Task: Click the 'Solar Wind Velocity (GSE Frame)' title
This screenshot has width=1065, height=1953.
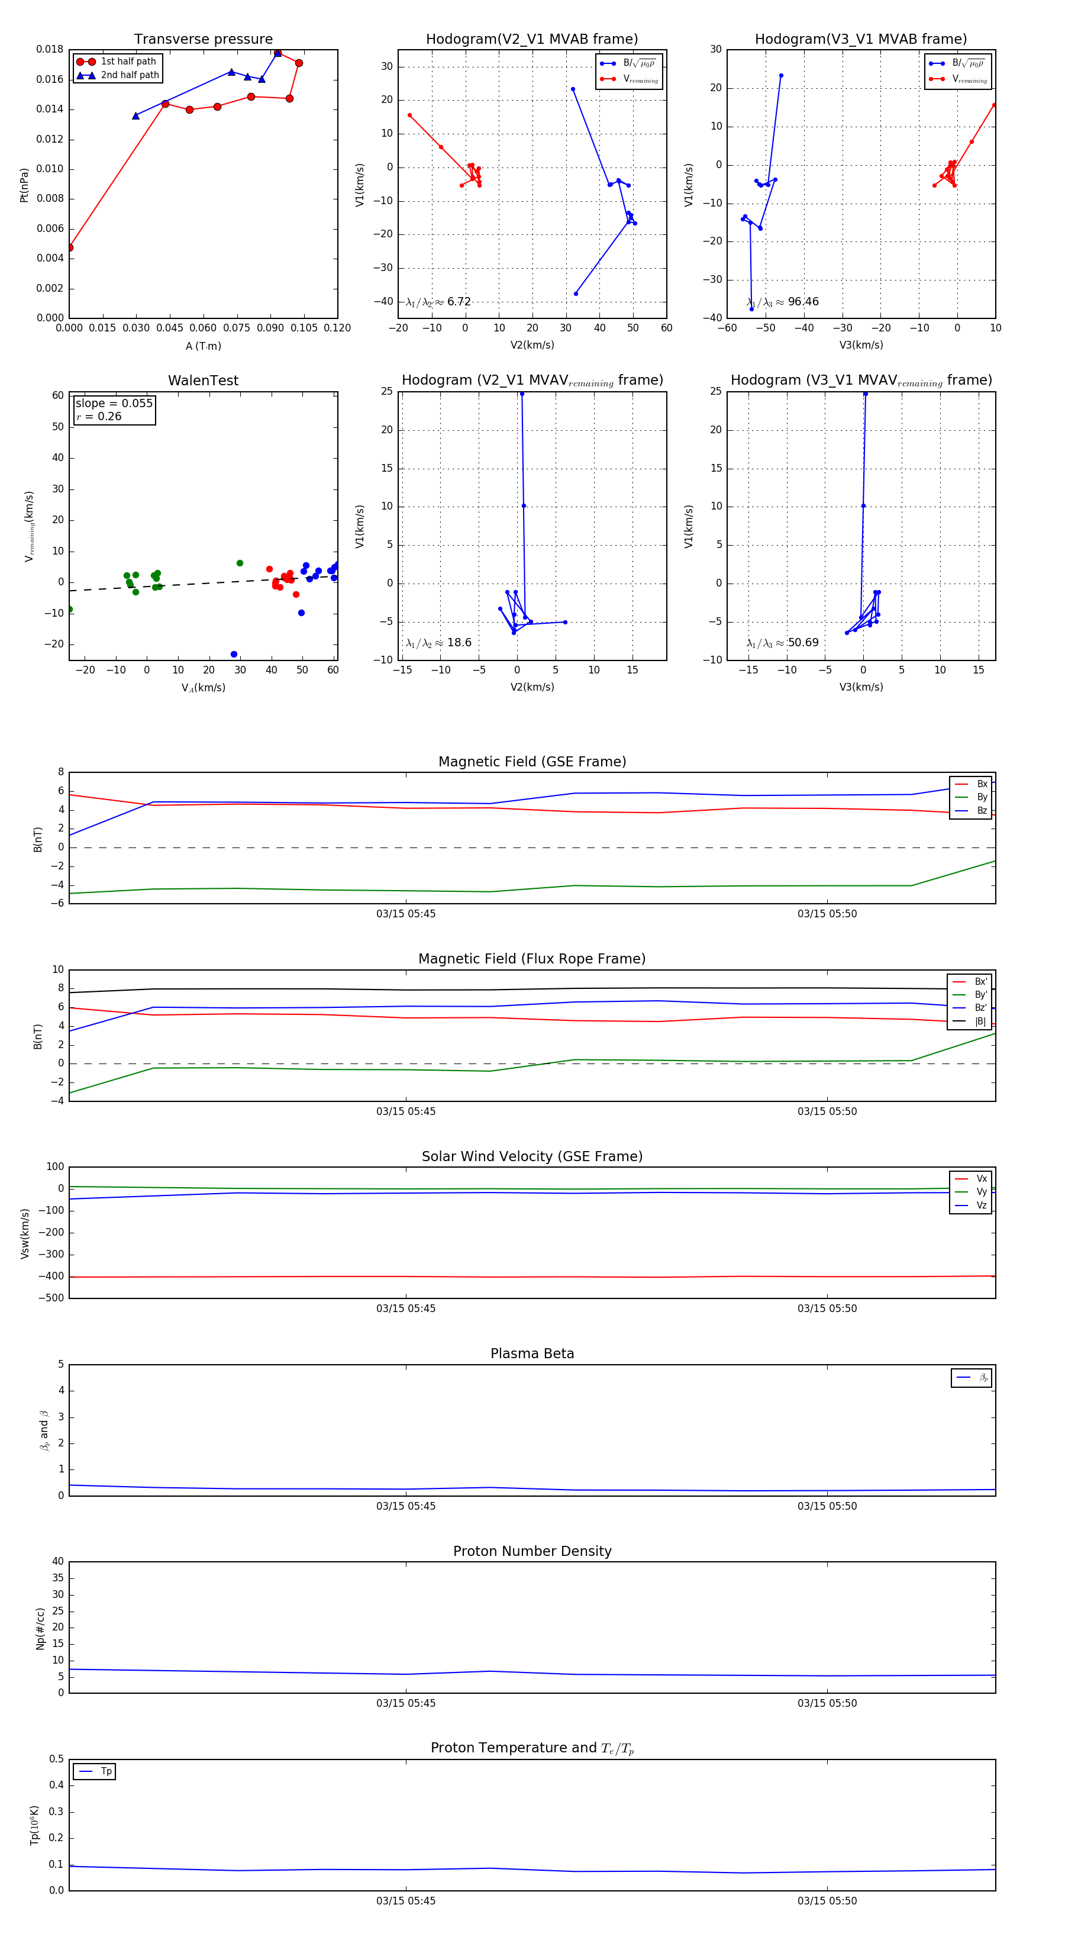Action: pos(532,1157)
